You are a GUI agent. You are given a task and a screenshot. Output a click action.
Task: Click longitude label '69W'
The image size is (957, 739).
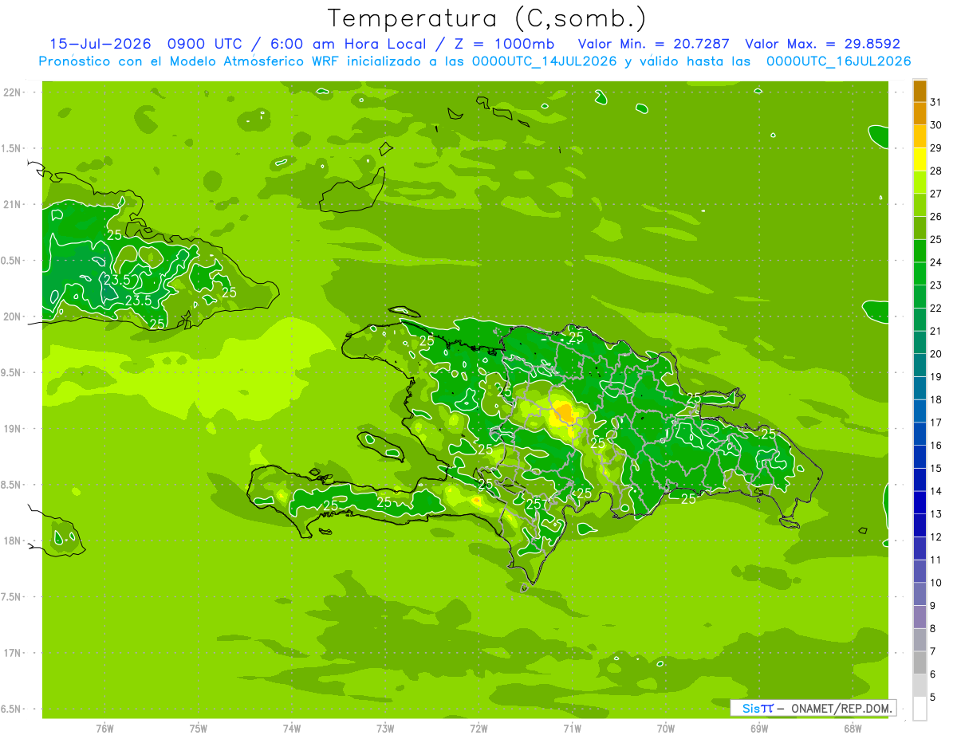759,729
